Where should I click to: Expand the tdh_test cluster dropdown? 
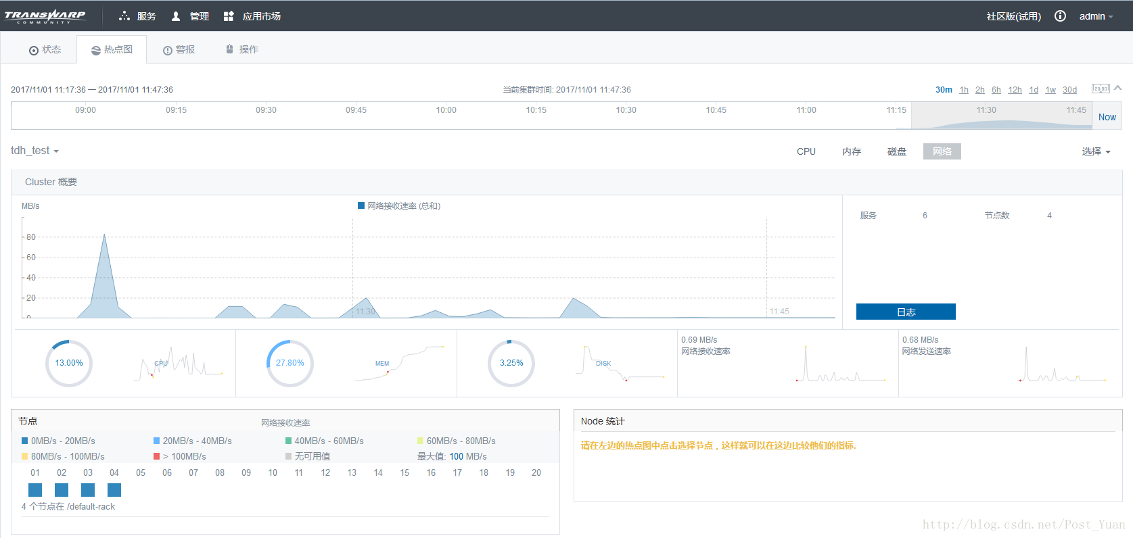click(34, 151)
